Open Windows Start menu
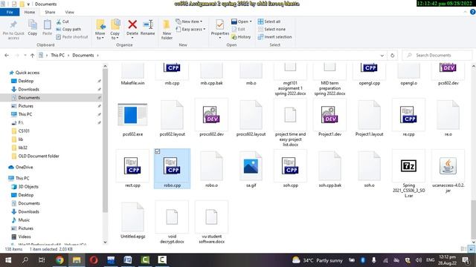 pyautogui.click(x=8, y=260)
